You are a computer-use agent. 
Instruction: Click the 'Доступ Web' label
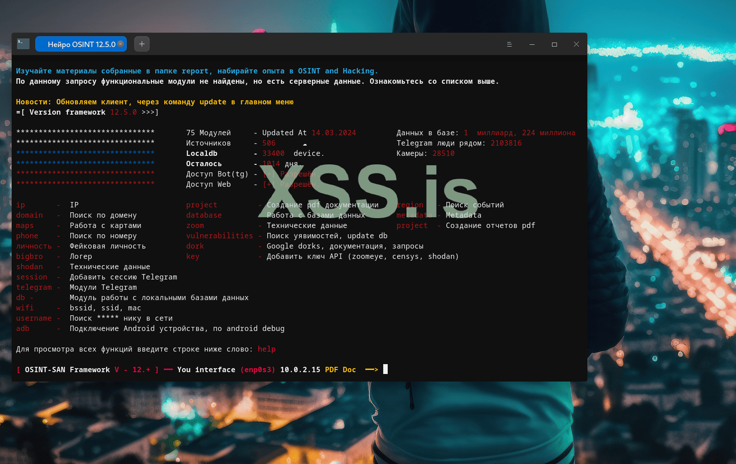[x=209, y=184]
